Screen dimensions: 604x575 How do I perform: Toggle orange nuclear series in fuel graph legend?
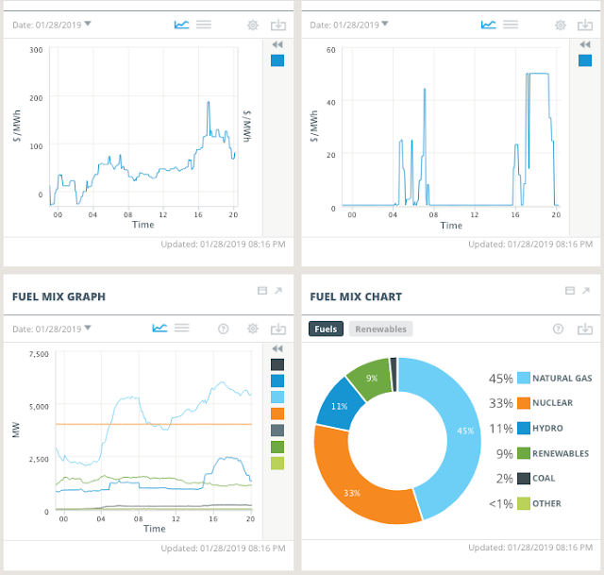click(x=277, y=414)
